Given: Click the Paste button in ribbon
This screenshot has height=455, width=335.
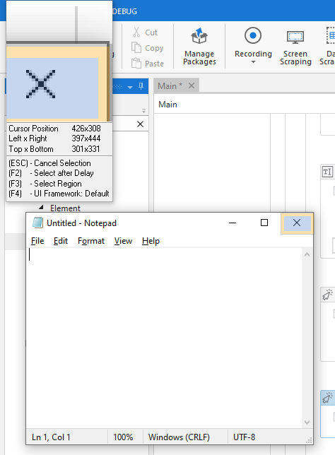Looking at the screenshot, I should coord(148,64).
